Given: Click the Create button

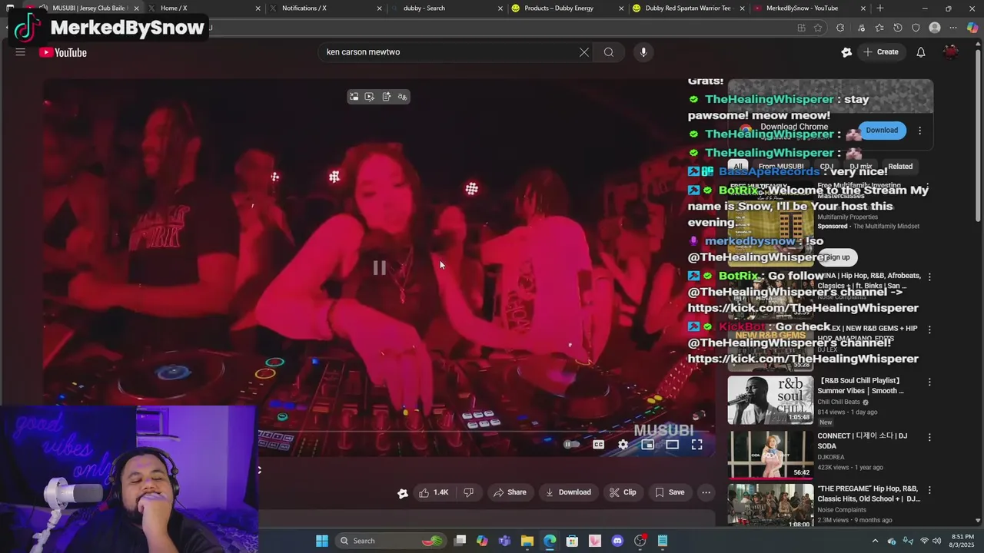Looking at the screenshot, I should coord(881,52).
